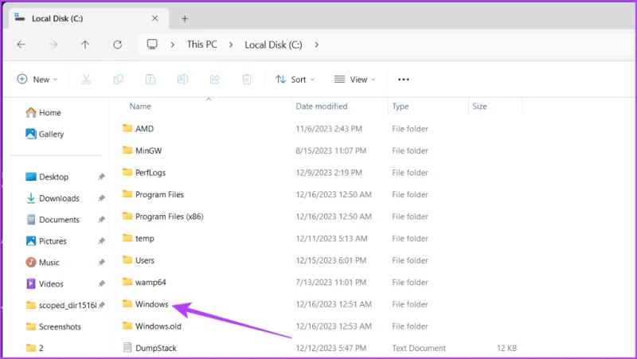Image resolution: width=637 pixels, height=359 pixels.
Task: Select the Copy toolbar icon
Action: click(x=118, y=79)
